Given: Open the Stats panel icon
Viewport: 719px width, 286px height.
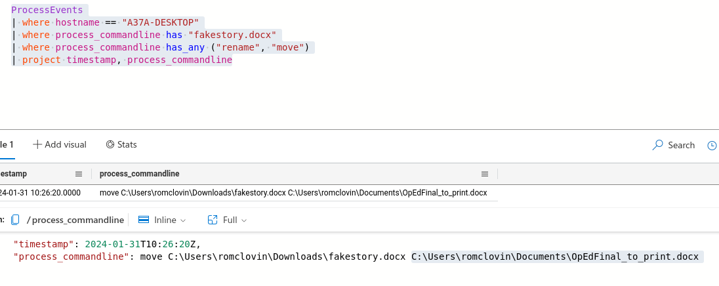Looking at the screenshot, I should tap(110, 144).
